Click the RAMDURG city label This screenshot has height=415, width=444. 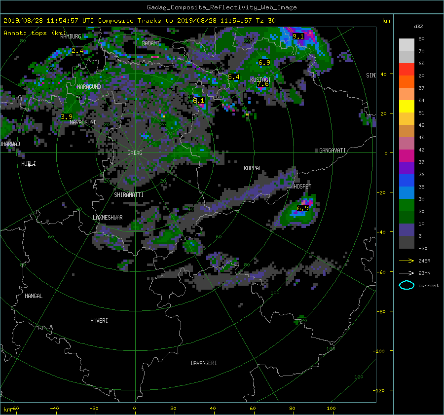coord(71,36)
